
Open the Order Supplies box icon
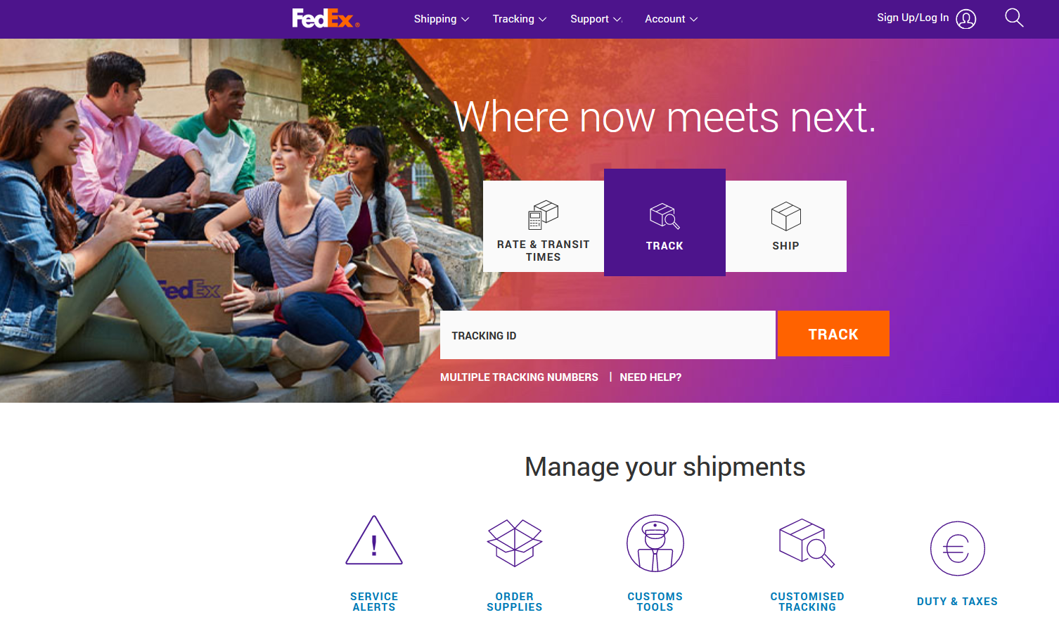pos(515,543)
